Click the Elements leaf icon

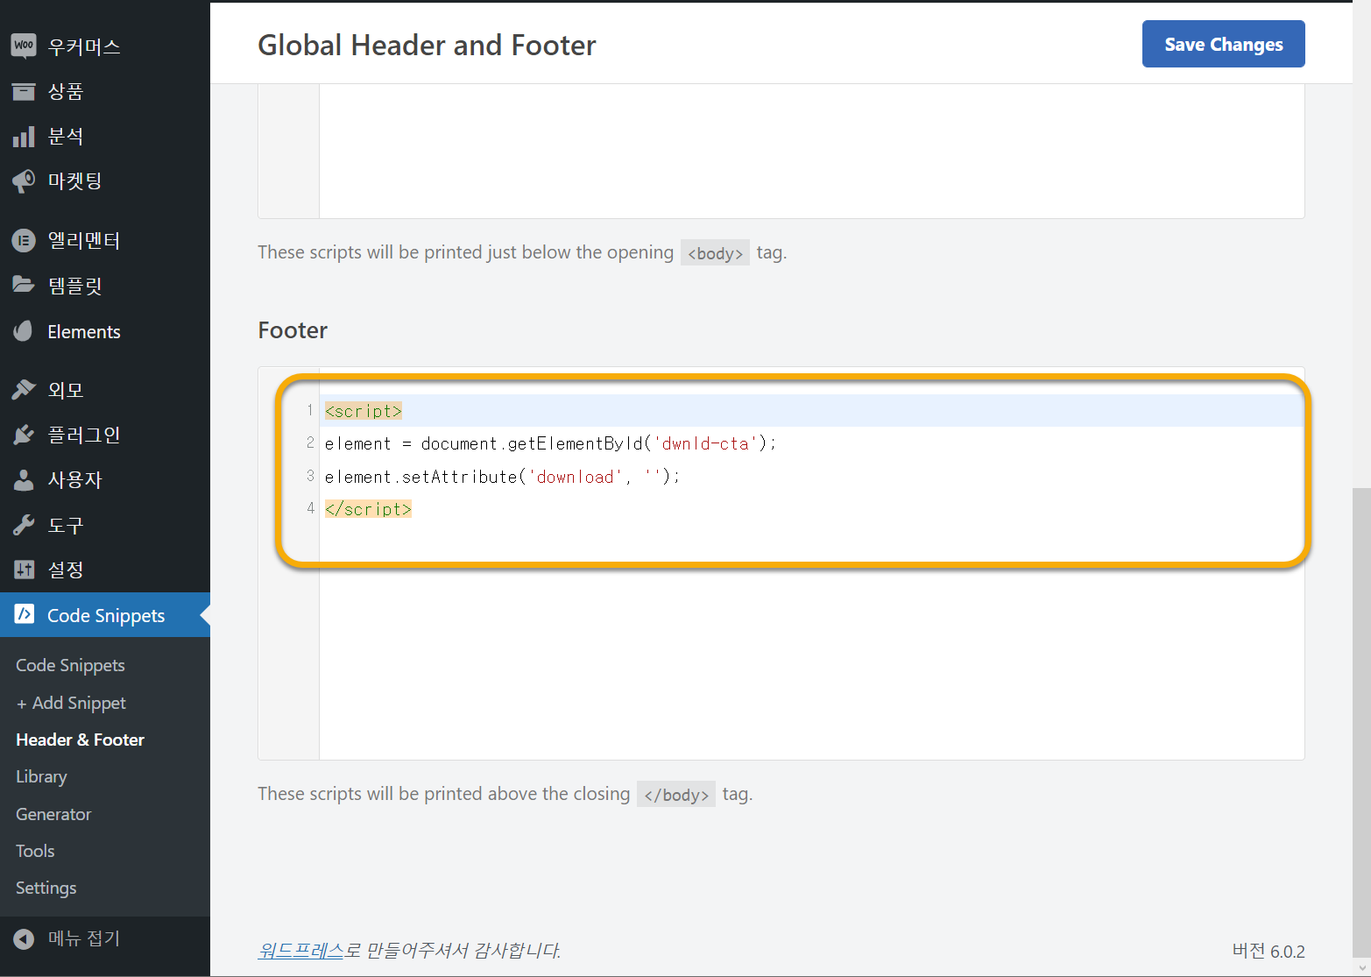(24, 331)
